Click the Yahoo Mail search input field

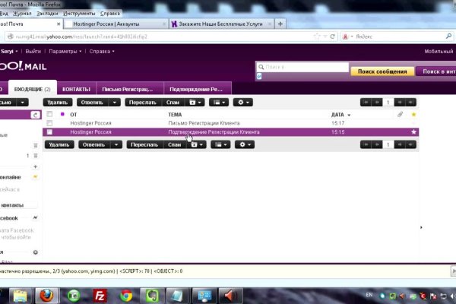pyautogui.click(x=302, y=67)
